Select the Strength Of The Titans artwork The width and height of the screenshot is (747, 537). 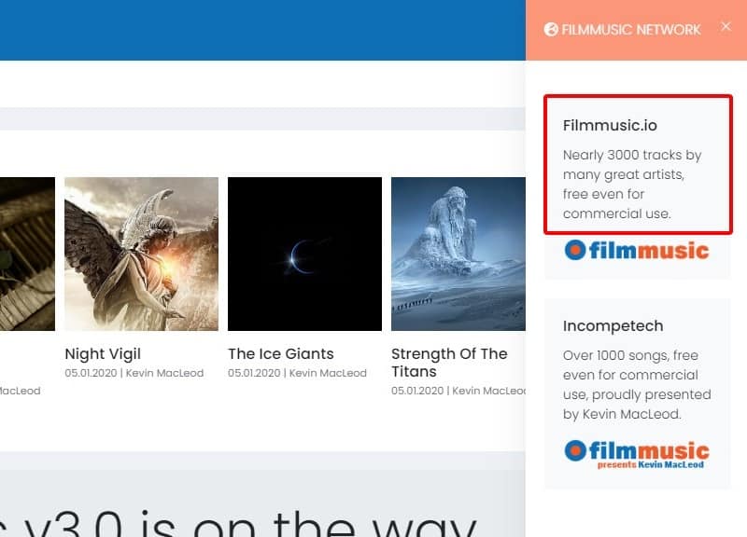(458, 254)
